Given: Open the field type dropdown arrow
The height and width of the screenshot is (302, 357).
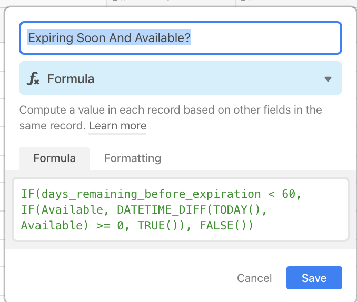Looking at the screenshot, I should click(x=328, y=79).
